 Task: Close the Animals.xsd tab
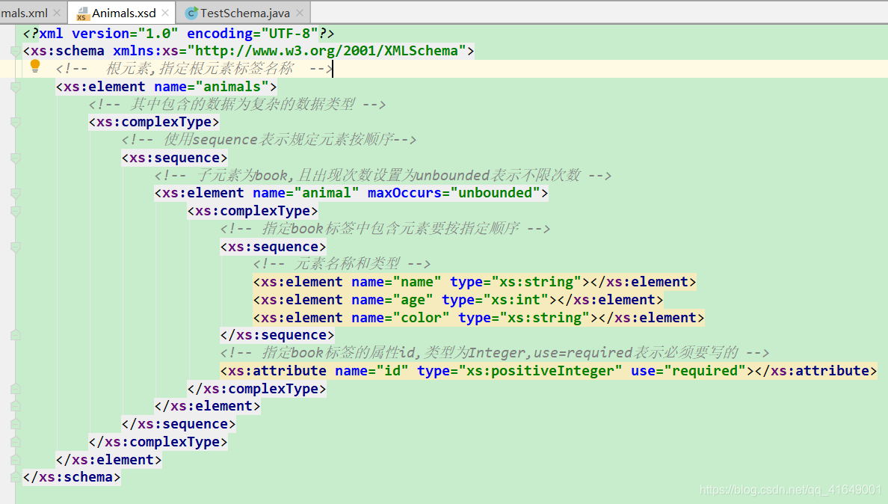(x=165, y=13)
